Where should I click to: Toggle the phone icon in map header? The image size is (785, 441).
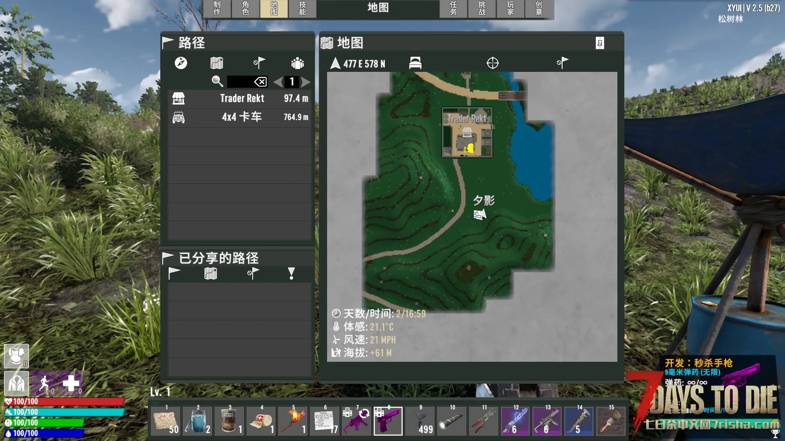point(599,43)
